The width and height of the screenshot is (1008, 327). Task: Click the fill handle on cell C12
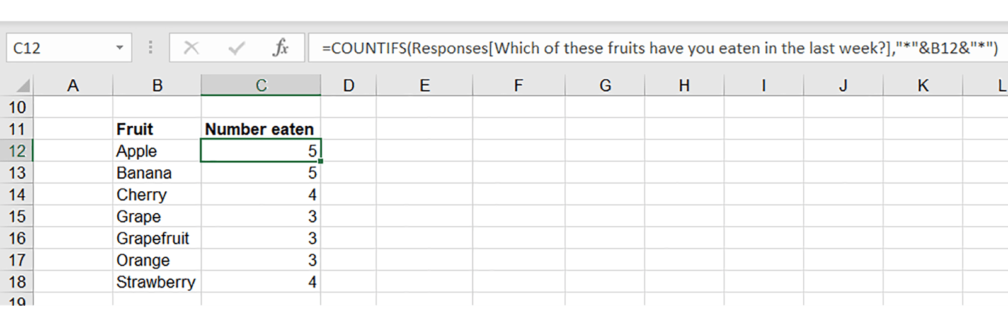[x=321, y=162]
